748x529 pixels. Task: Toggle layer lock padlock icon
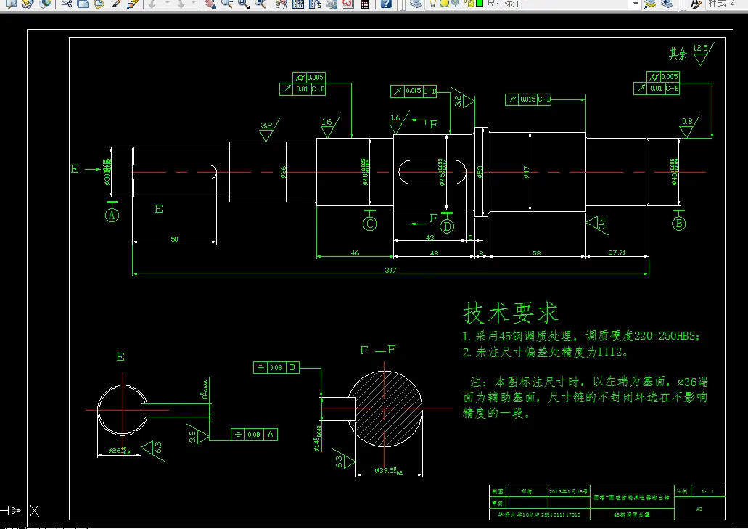(x=469, y=3)
